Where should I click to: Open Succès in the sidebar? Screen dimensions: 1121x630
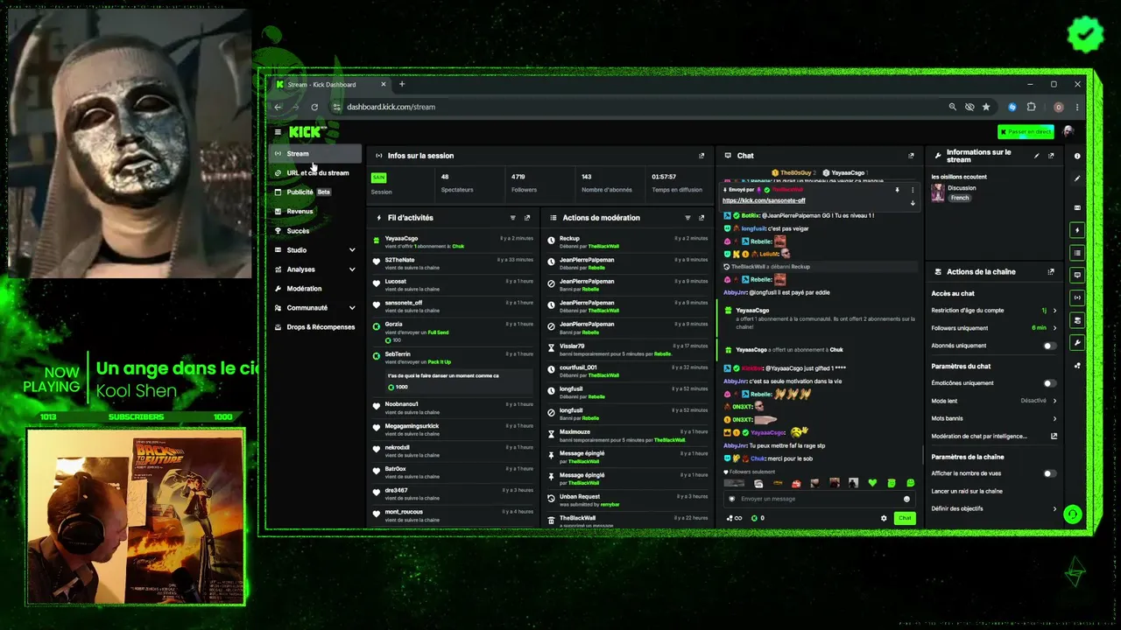315,231
